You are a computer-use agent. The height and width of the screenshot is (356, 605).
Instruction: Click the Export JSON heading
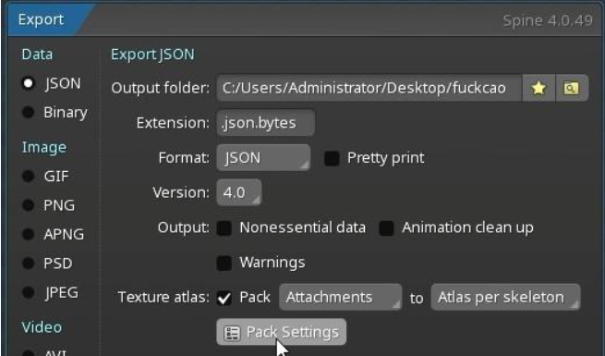tap(152, 55)
